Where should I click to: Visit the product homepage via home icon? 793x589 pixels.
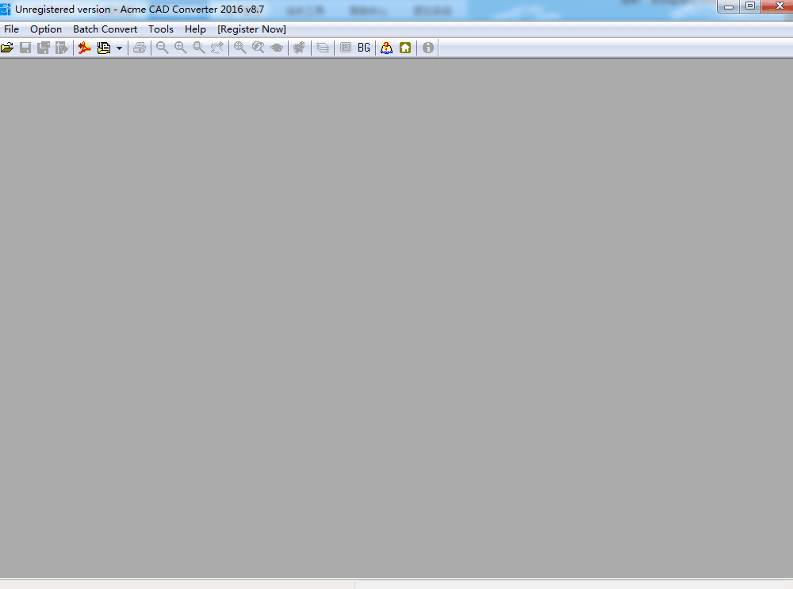click(405, 48)
